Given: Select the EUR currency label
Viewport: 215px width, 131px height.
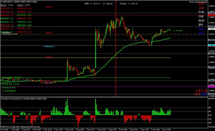Looking at the screenshot, I should point(201,12).
